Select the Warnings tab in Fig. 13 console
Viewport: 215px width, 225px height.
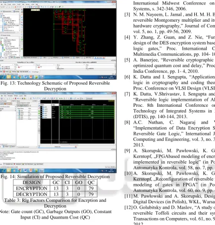pyautogui.click(x=13, y=72)
